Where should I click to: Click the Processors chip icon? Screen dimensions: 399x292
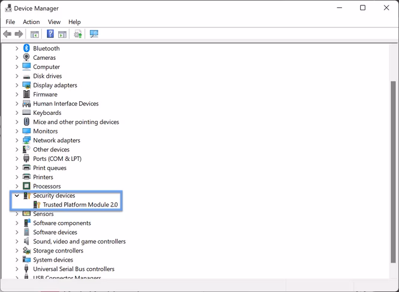tap(26, 186)
